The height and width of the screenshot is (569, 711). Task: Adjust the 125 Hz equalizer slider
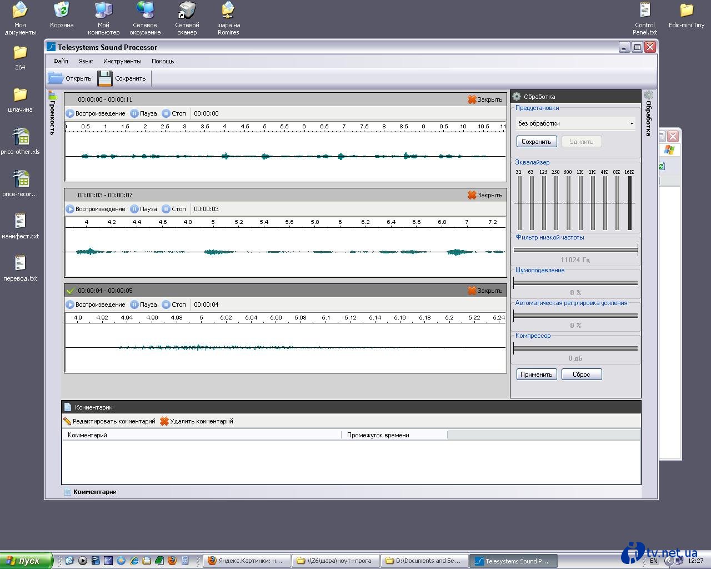click(x=544, y=203)
